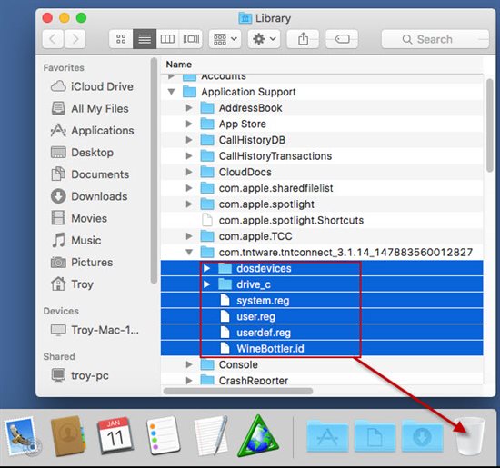Open iCloud Drive in the sidebar
Viewport: 500px width, 468px height.
click(x=92, y=86)
